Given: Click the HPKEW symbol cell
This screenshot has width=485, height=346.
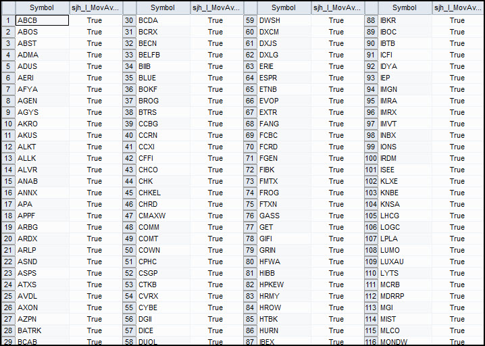Looking at the screenshot, I should tap(284, 285).
